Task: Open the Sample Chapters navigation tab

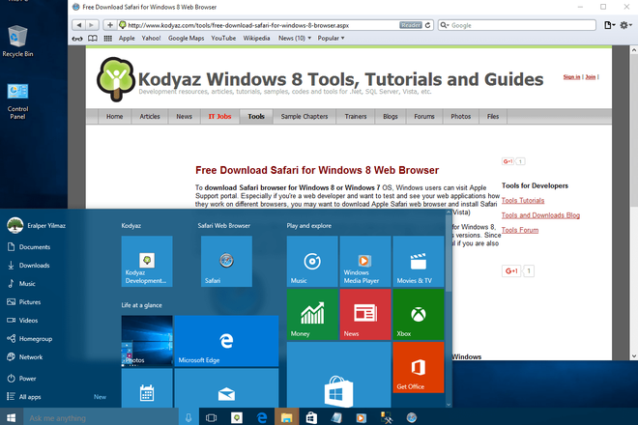Action: [x=304, y=117]
